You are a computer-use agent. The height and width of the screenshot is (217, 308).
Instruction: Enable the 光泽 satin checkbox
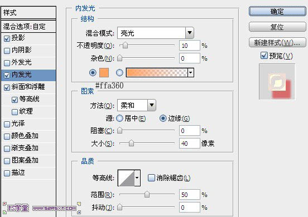click(7, 124)
